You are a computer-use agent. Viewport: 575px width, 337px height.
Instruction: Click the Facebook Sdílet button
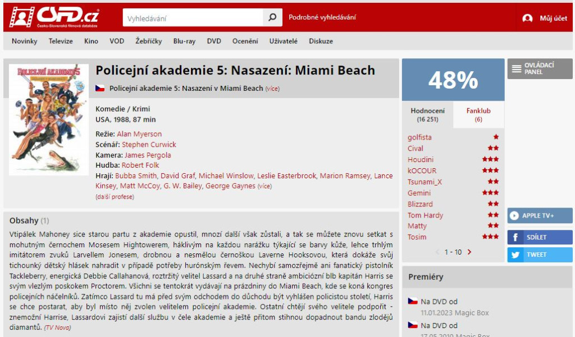pyautogui.click(x=540, y=237)
